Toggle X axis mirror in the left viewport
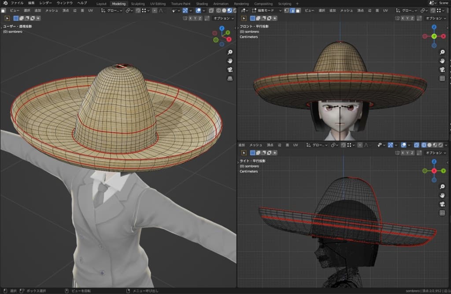 pos(190,18)
